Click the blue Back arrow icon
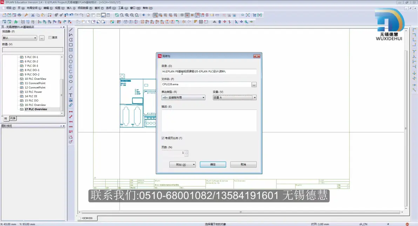The image size is (418, 226). (144, 15)
